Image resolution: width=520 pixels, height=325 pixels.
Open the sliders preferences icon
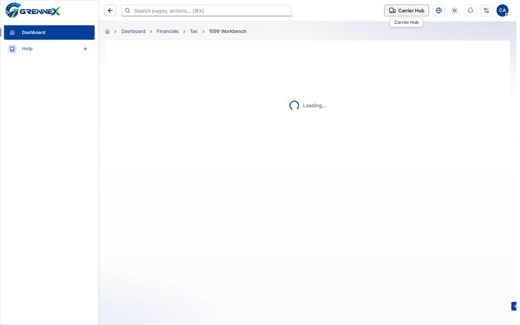[486, 11]
